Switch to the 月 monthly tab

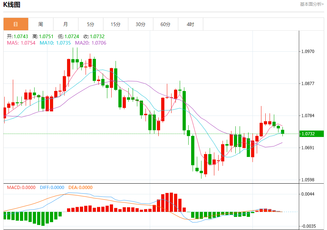[x=66, y=24]
